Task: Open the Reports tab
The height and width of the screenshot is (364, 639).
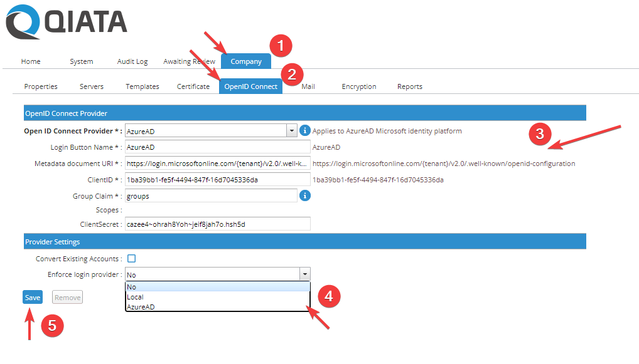Action: coord(409,86)
